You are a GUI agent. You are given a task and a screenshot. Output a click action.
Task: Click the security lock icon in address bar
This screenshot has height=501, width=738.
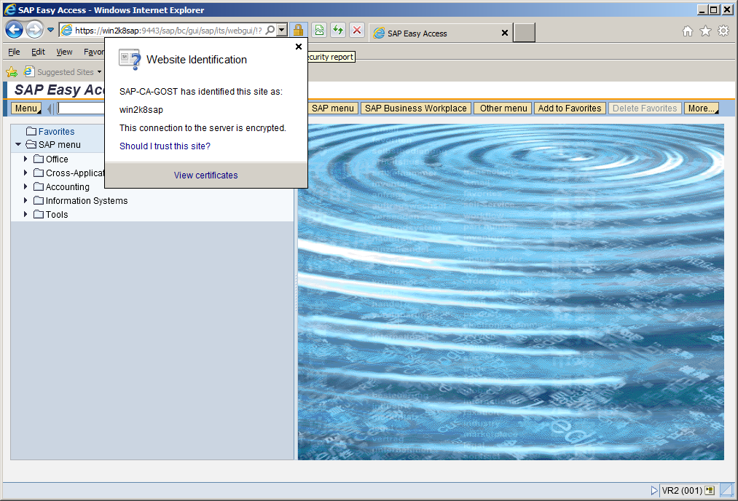(298, 30)
